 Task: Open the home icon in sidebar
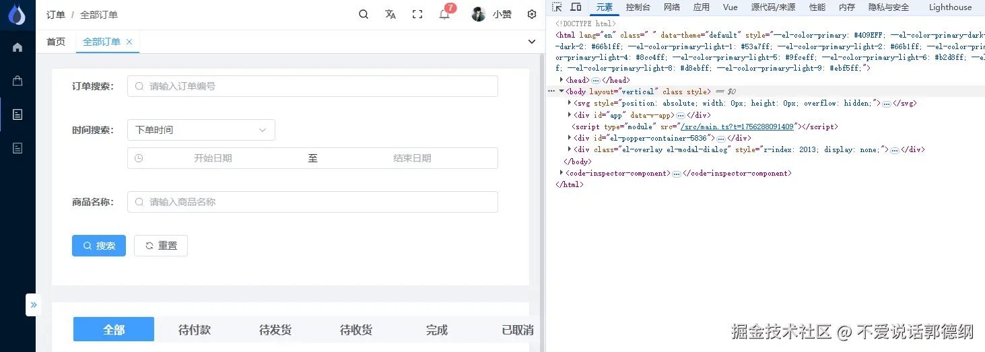(18, 47)
